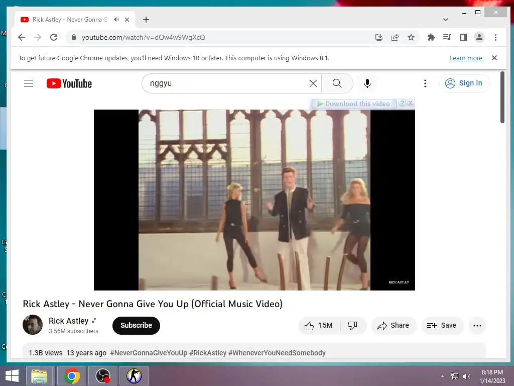The image size is (514, 386).
Task: Clear the search query with X
Action: [x=313, y=83]
